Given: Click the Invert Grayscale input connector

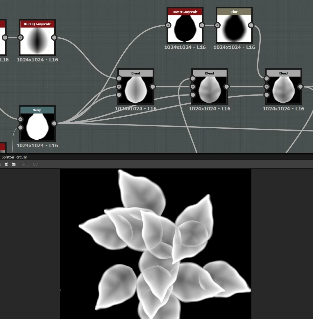Looking at the screenshot, I should tap(168, 25).
